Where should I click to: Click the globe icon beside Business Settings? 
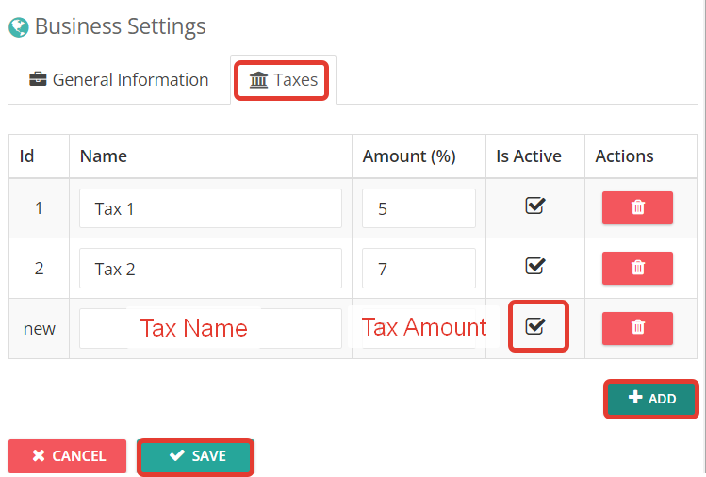pos(19,27)
